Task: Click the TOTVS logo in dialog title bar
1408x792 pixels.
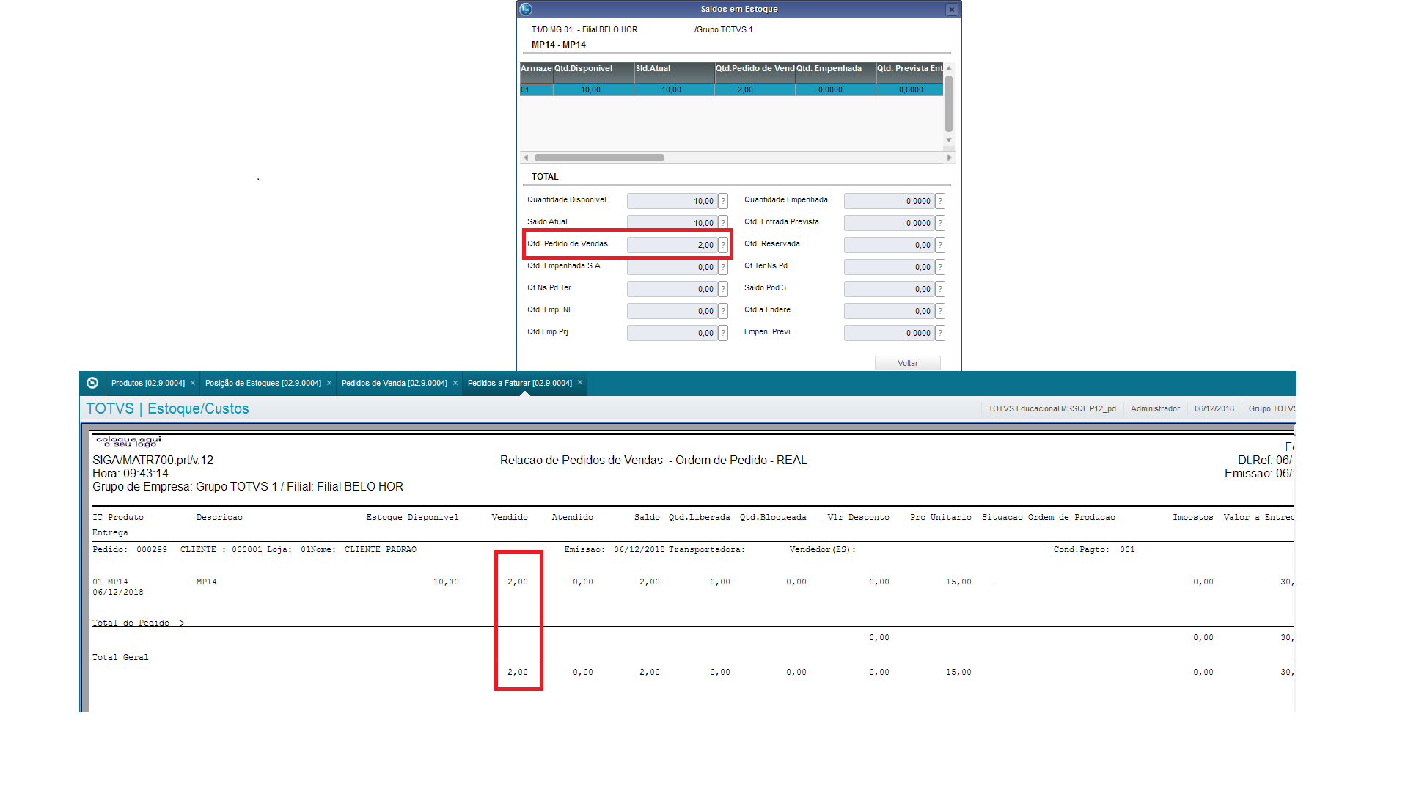Action: point(526,10)
